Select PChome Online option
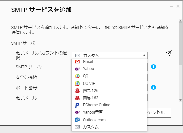Image resolution: width=183 pixels, height=133 pixels. pyautogui.click(x=109, y=105)
